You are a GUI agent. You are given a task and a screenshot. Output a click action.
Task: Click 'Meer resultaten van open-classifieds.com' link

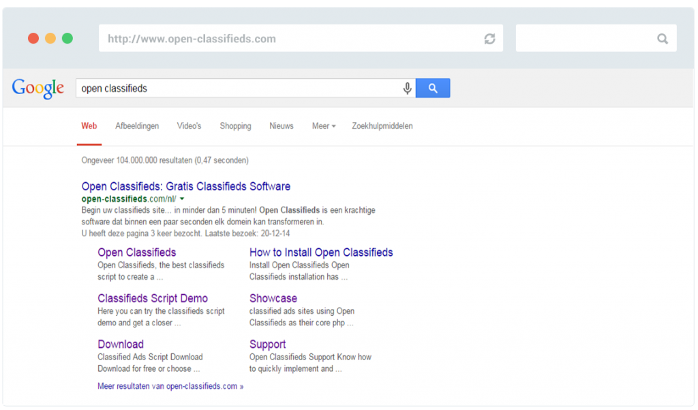170,386
